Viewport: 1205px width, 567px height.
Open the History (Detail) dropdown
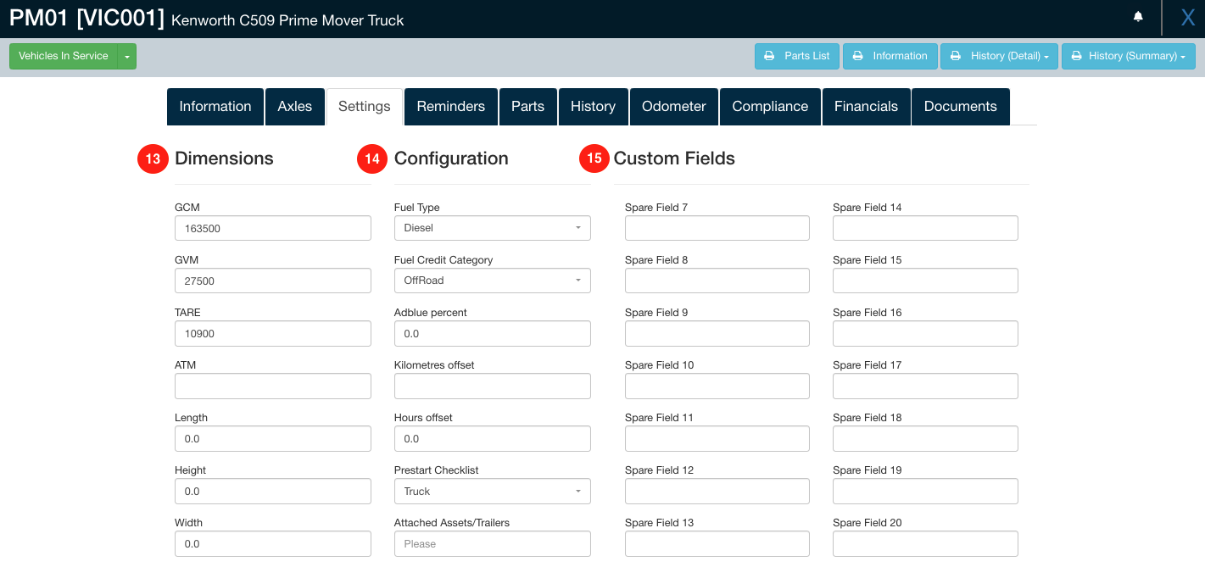pyautogui.click(x=1000, y=56)
